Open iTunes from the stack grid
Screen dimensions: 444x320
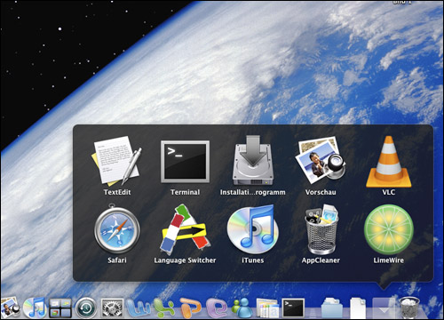click(x=252, y=229)
